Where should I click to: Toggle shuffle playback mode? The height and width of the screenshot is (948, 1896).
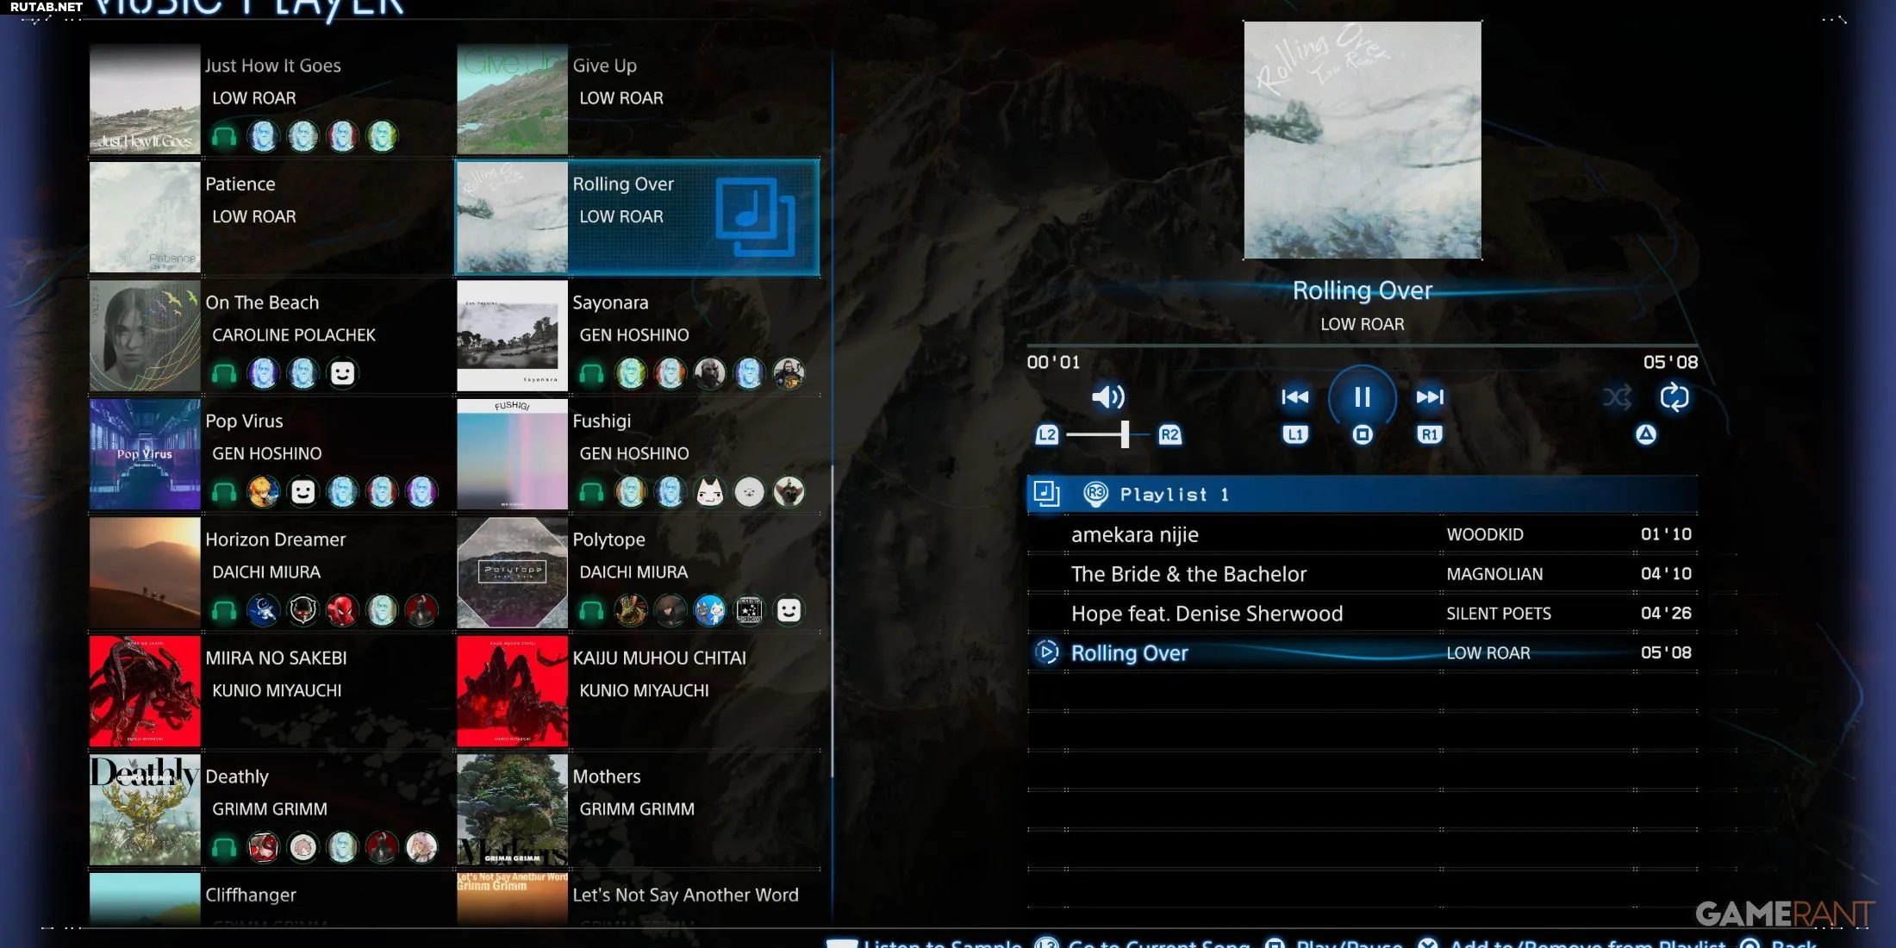(x=1617, y=397)
